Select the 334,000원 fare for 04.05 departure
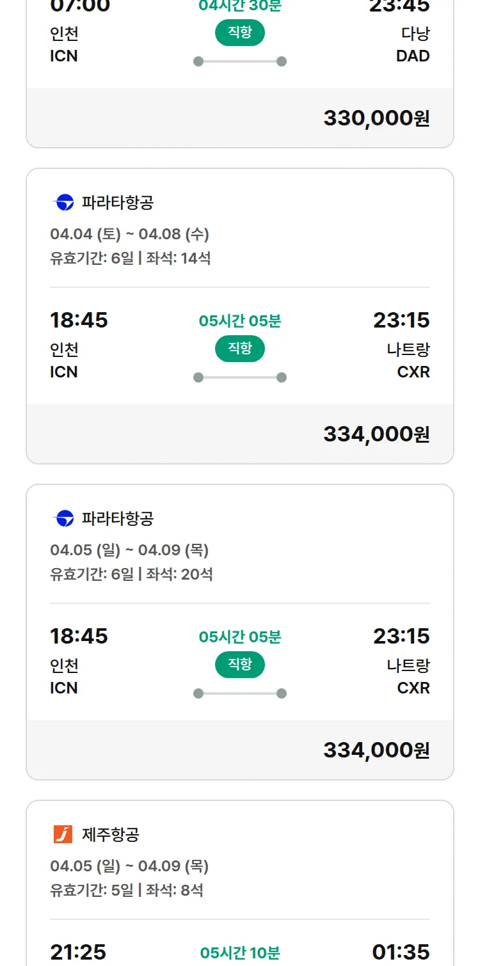Image resolution: width=480 pixels, height=966 pixels. (x=376, y=750)
